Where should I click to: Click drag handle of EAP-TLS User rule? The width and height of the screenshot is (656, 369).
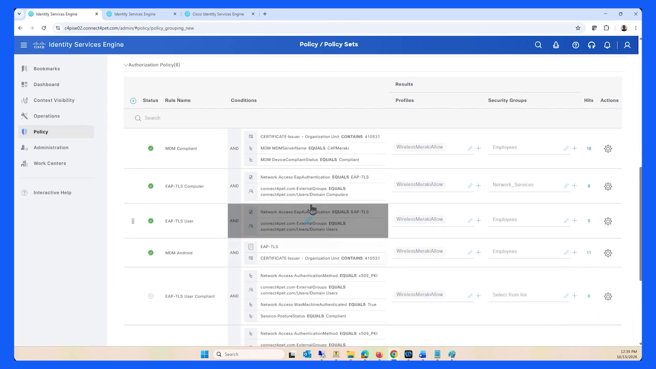pyautogui.click(x=133, y=221)
